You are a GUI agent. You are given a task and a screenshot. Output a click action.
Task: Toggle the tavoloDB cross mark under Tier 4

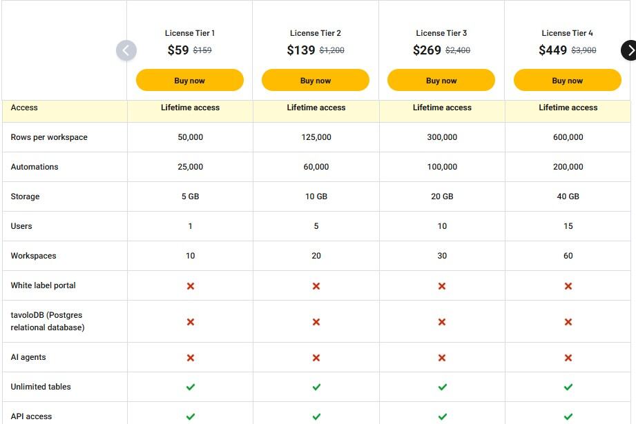click(x=568, y=321)
